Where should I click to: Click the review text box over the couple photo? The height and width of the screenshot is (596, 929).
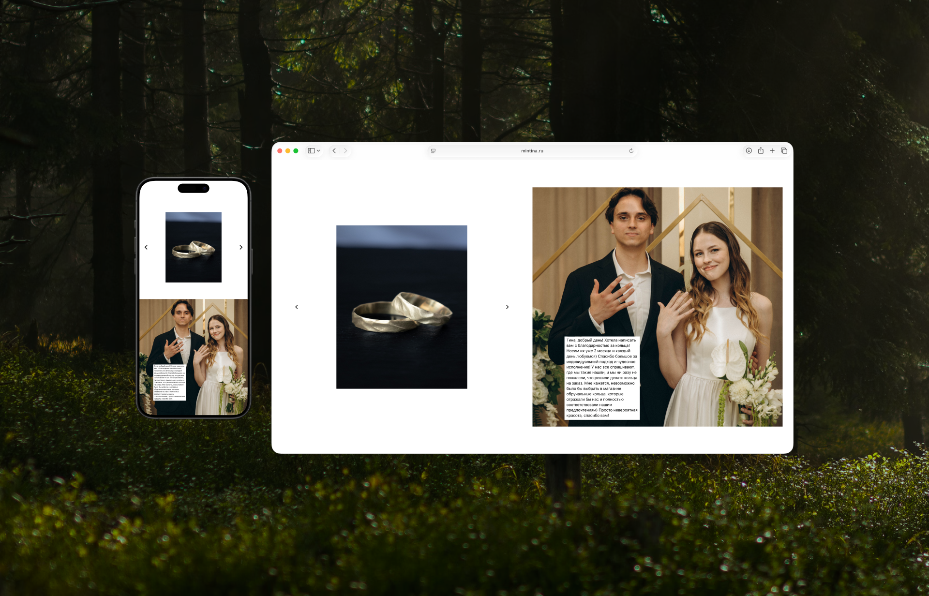(602, 378)
